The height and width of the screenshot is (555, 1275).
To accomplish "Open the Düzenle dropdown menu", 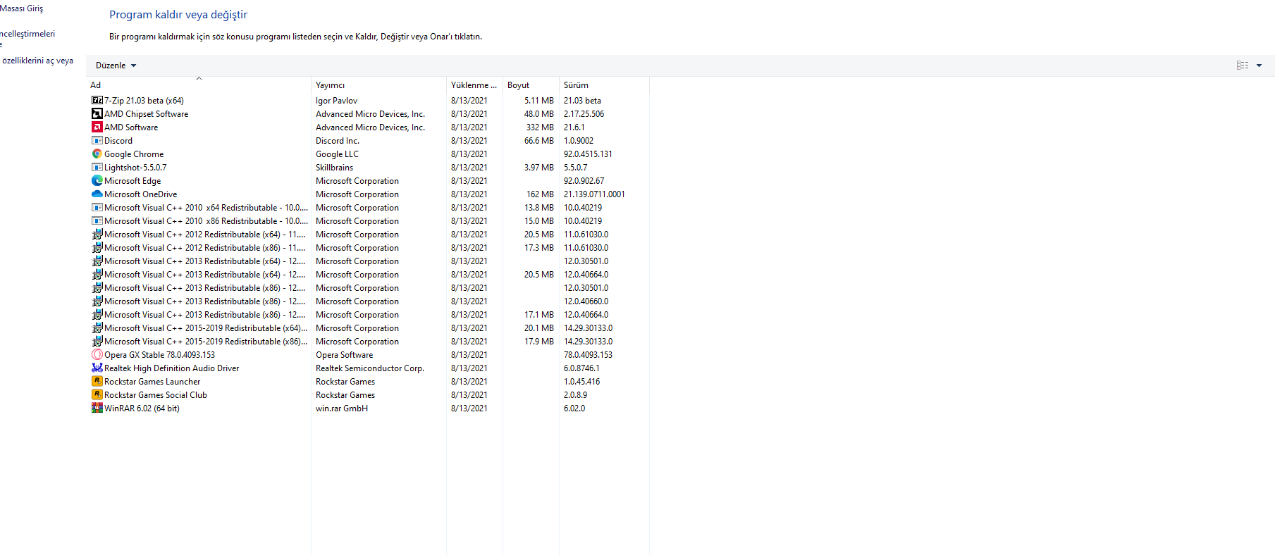I will [x=116, y=66].
